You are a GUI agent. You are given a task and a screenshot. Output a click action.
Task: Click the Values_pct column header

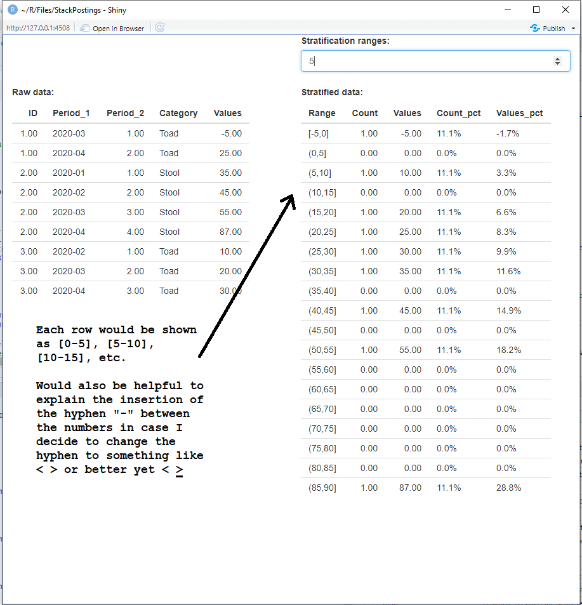click(519, 113)
